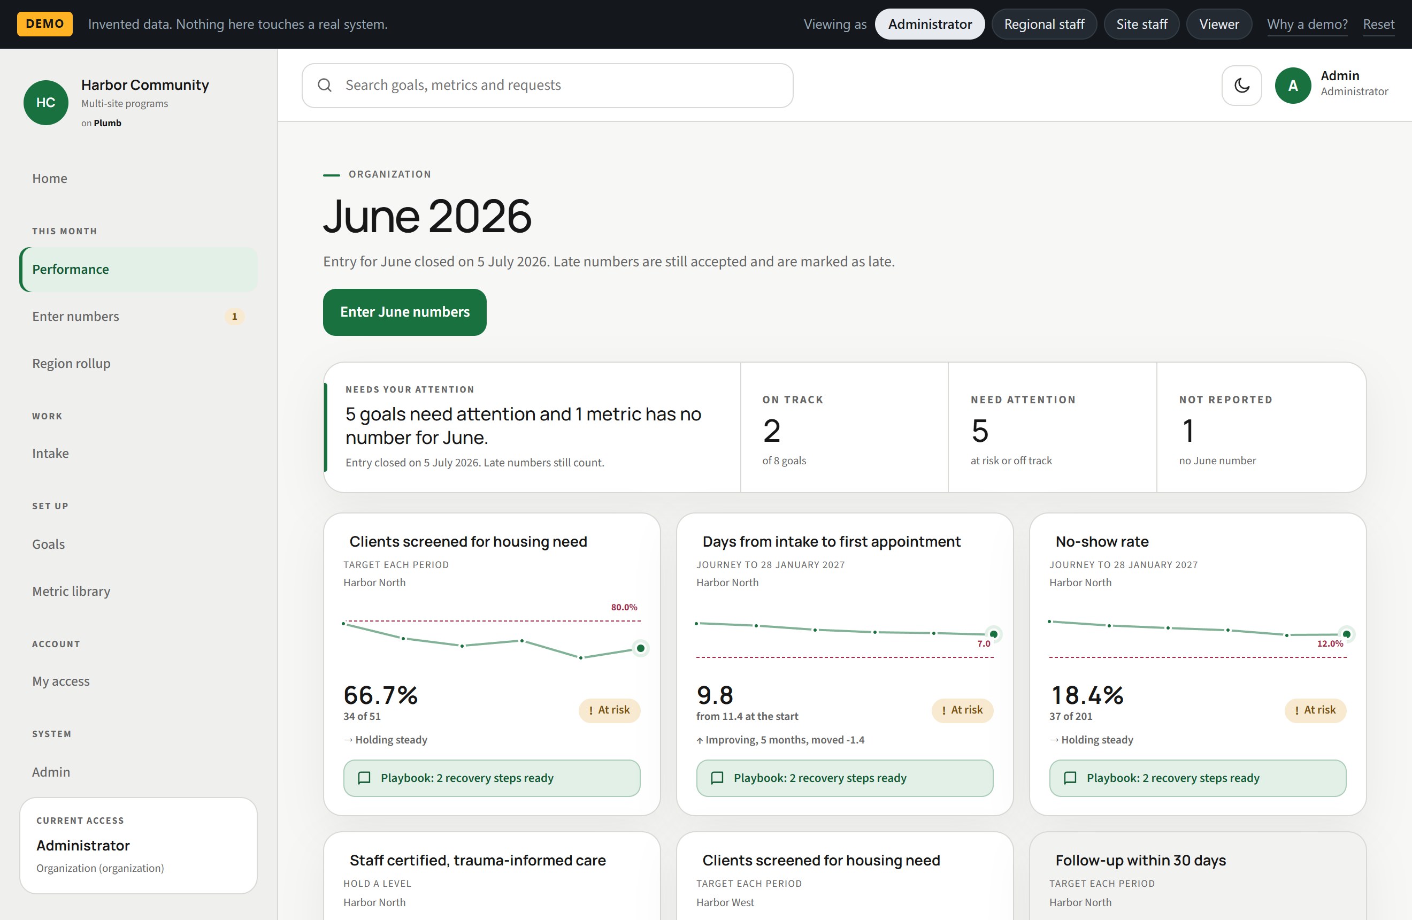Click the latest data point on the 66.7% chart
This screenshot has width=1412, height=920.
tap(641, 648)
